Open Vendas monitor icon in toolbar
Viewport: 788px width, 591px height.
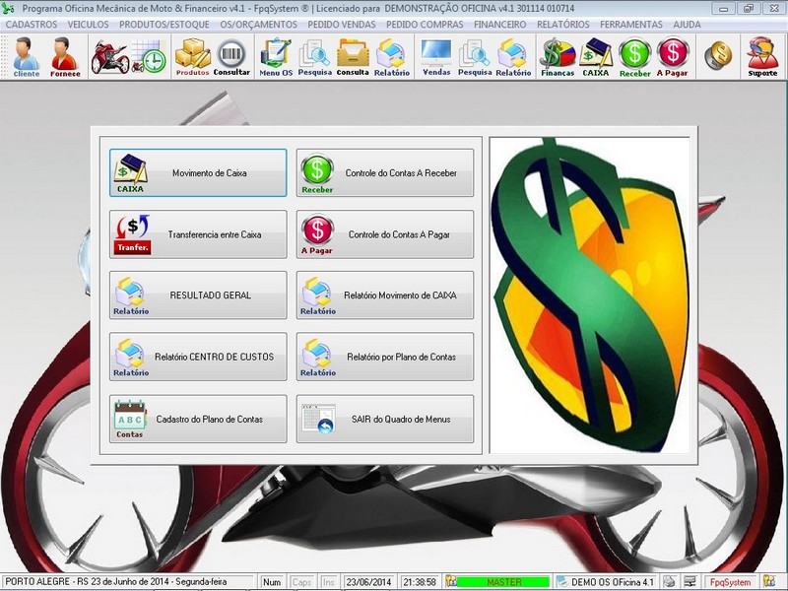coord(435,56)
